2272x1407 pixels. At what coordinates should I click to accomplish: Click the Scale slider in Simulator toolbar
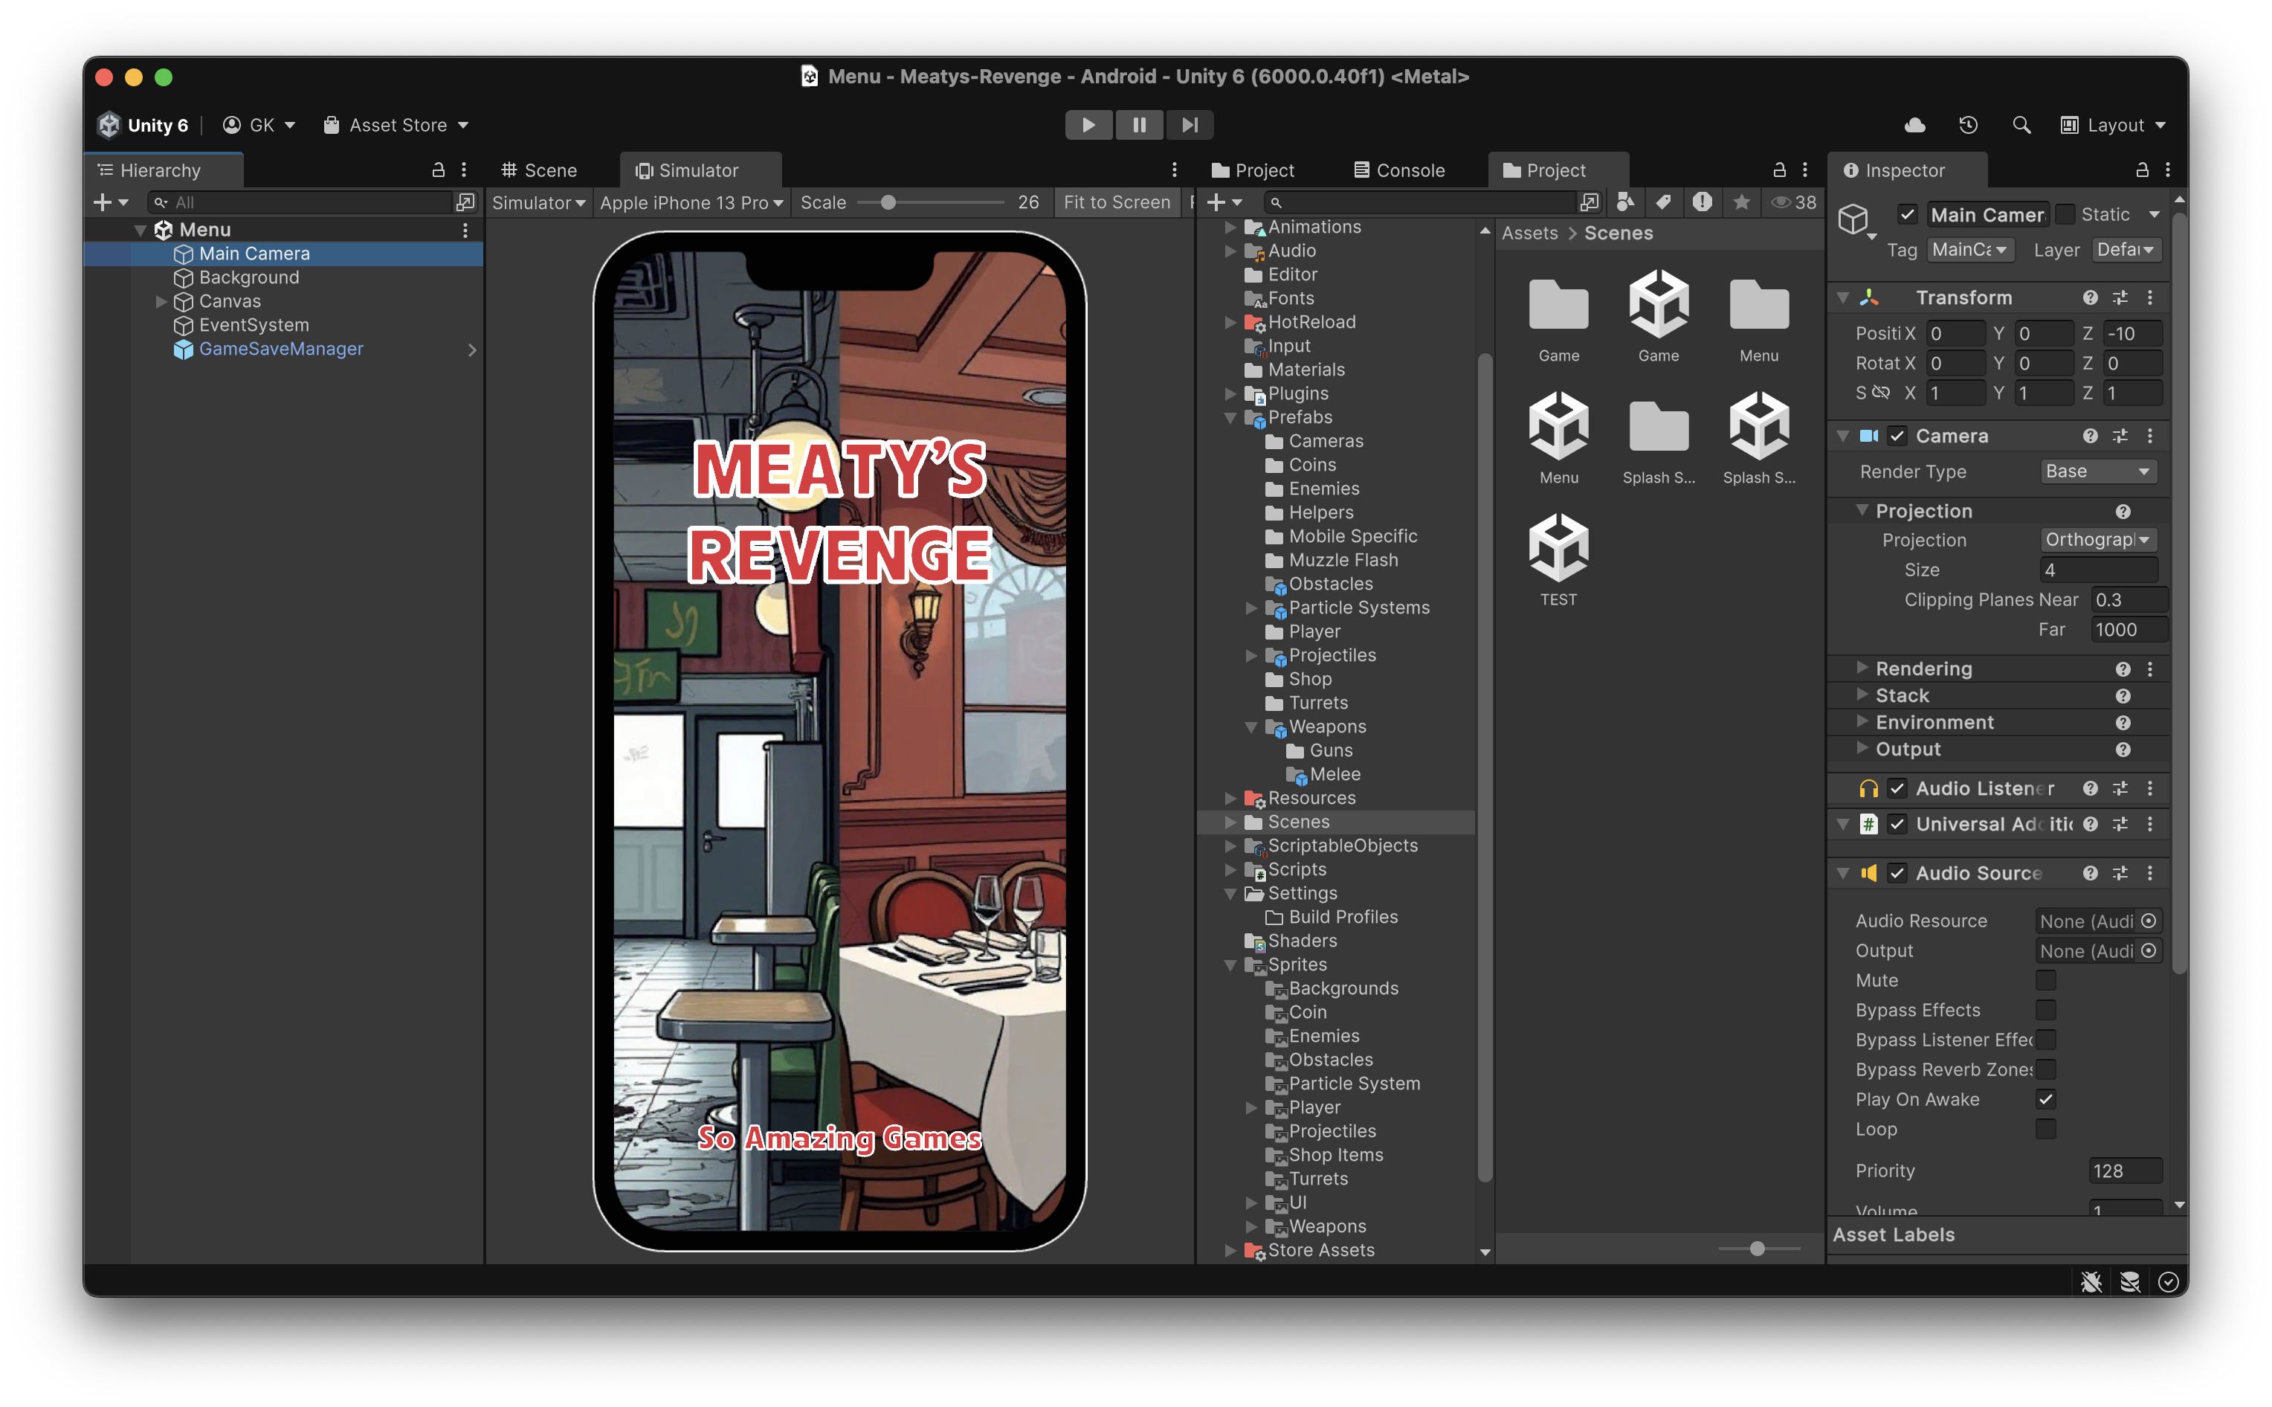pos(929,202)
